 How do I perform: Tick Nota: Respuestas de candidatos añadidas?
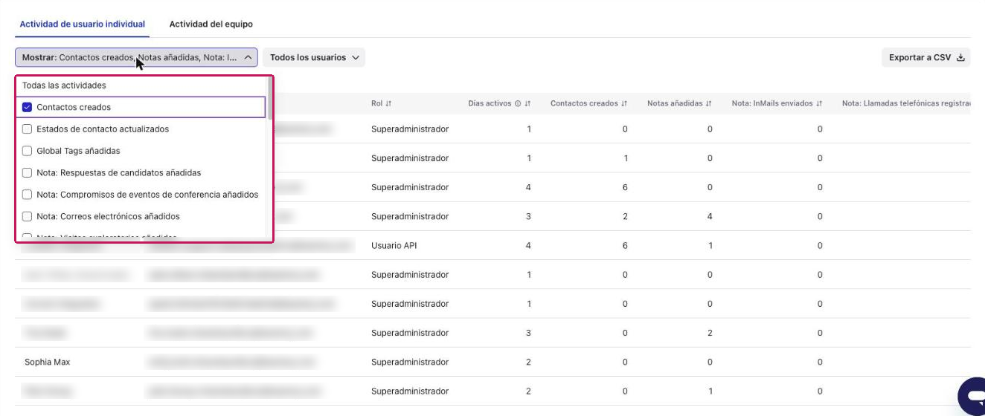[27, 172]
